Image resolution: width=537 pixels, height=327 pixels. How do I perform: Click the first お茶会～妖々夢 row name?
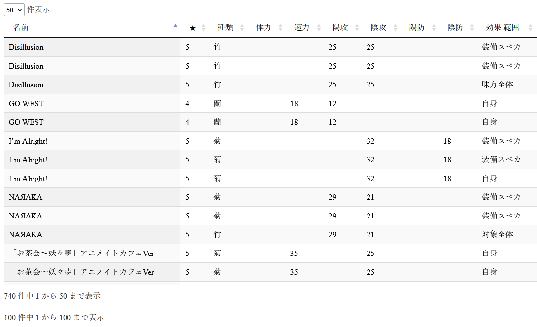[x=81, y=254]
